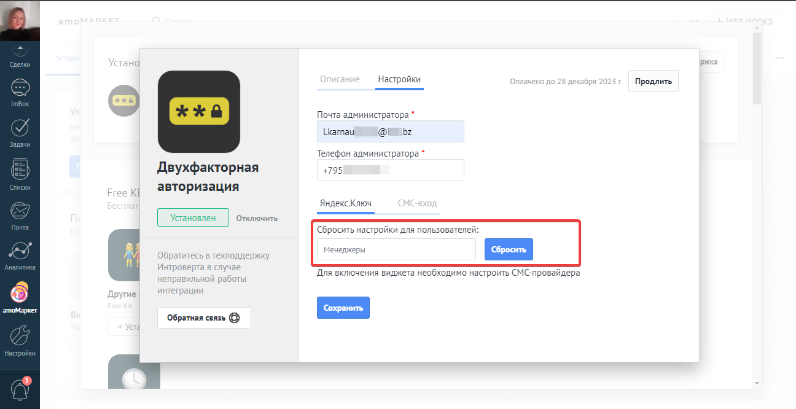Open the СМС-вход tab
Image resolution: width=796 pixels, height=409 pixels.
pos(417,204)
